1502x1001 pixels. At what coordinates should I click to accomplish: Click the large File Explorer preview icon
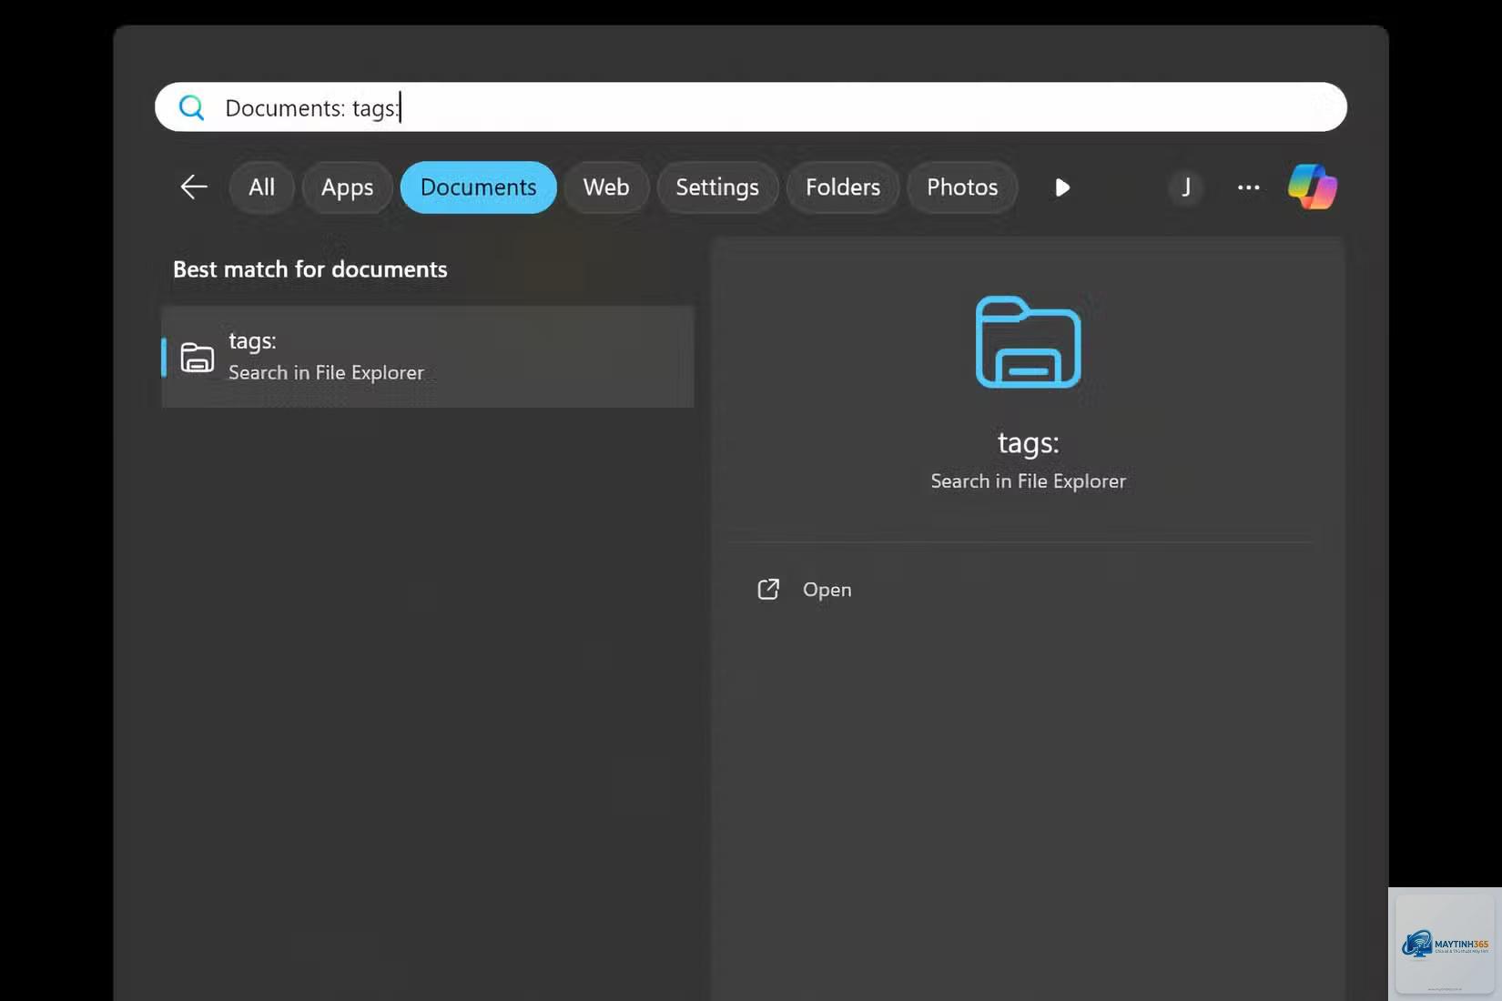coord(1028,342)
